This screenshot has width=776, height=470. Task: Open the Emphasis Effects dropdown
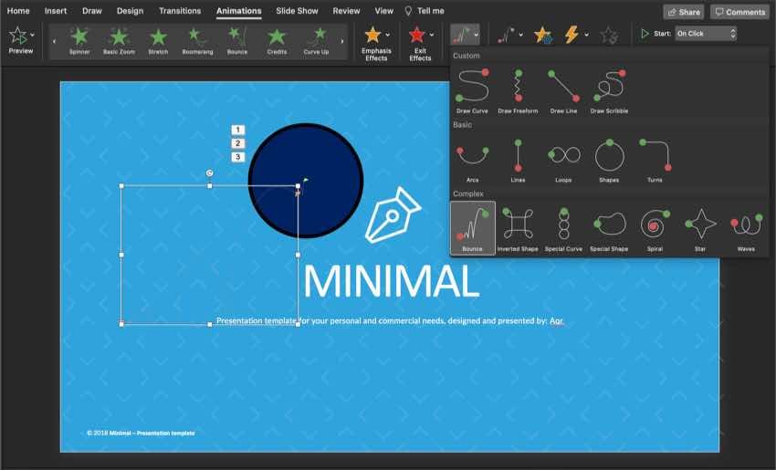376,42
